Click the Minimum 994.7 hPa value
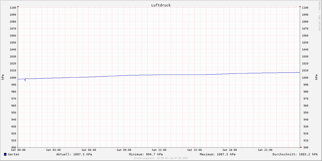This screenshot has width=322, height=161. (x=146, y=154)
